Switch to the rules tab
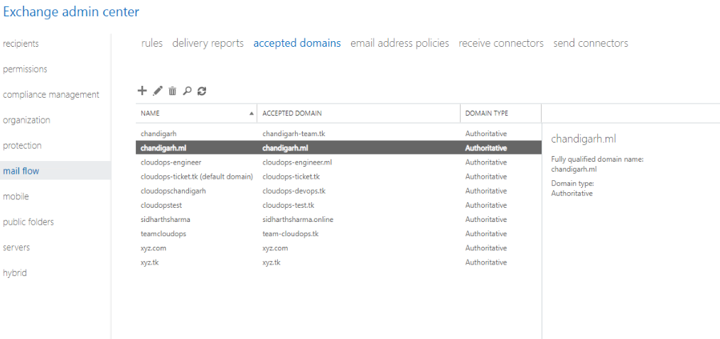720x339 pixels. [x=152, y=43]
